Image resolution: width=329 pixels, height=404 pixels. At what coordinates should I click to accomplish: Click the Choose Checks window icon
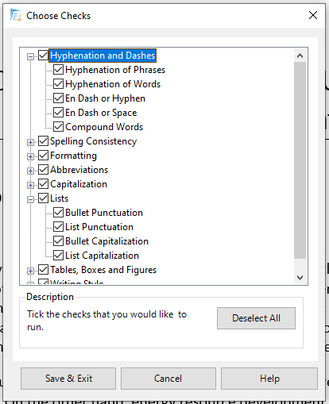(x=16, y=15)
